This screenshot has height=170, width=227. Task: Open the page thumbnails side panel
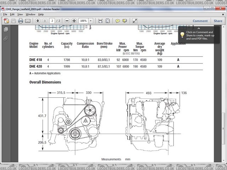(6, 29)
